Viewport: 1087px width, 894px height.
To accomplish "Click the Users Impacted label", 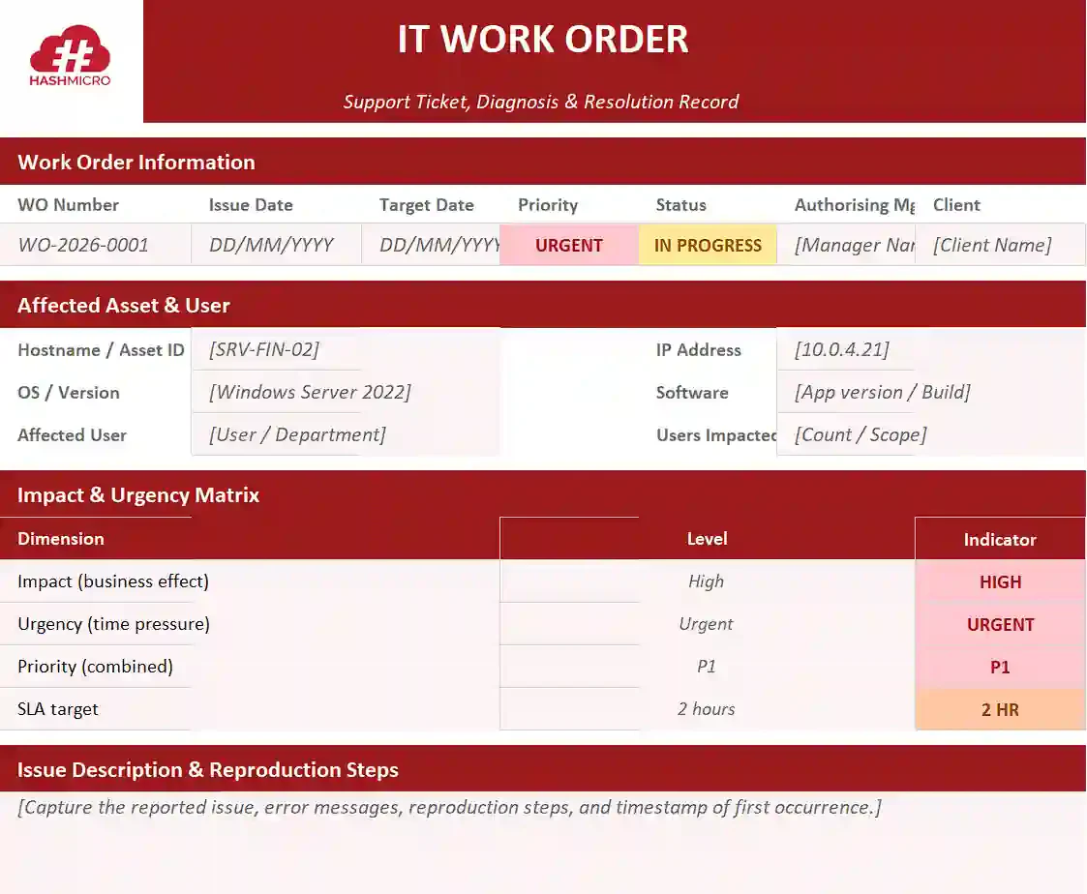I will [x=716, y=435].
